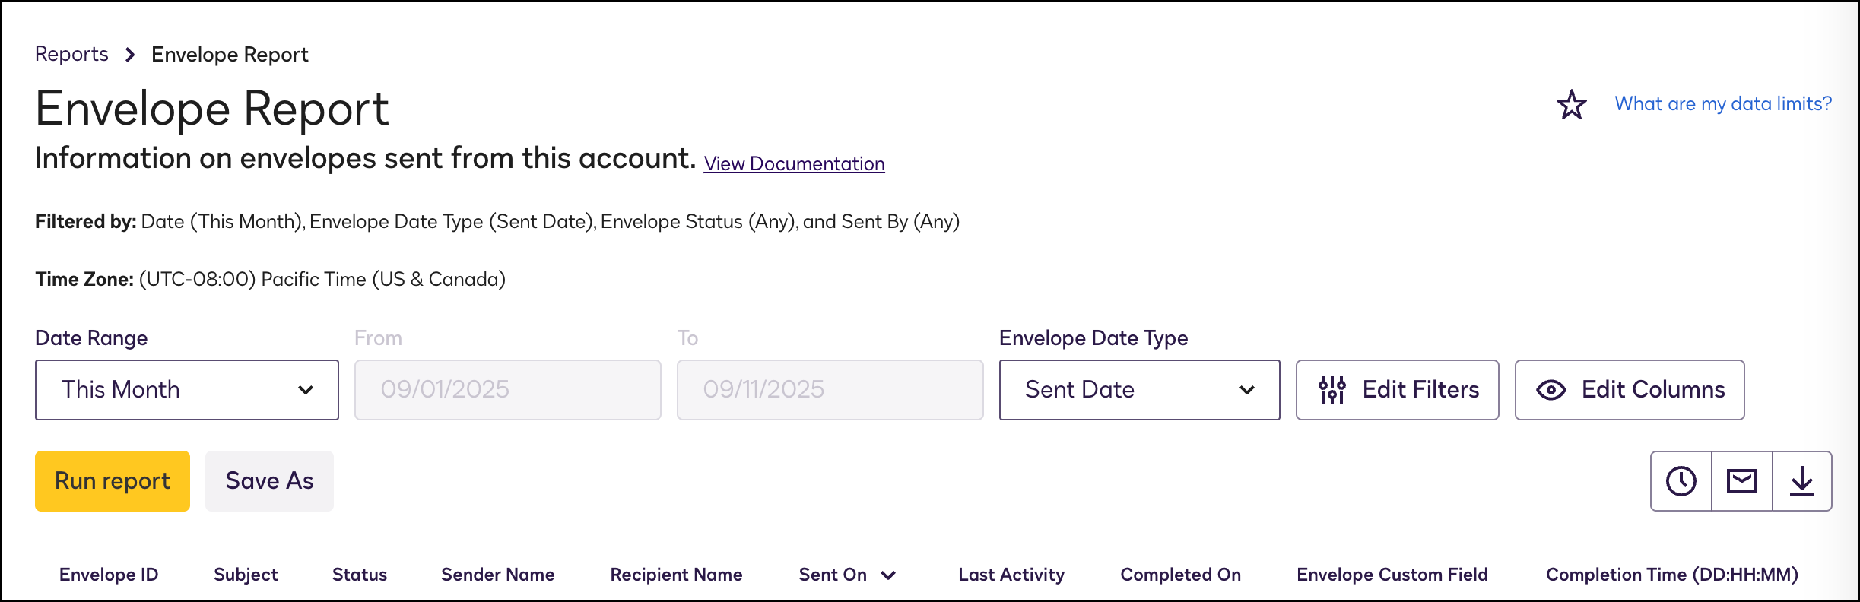This screenshot has width=1860, height=602.
Task: Click the favorite star icon
Action: (x=1571, y=105)
